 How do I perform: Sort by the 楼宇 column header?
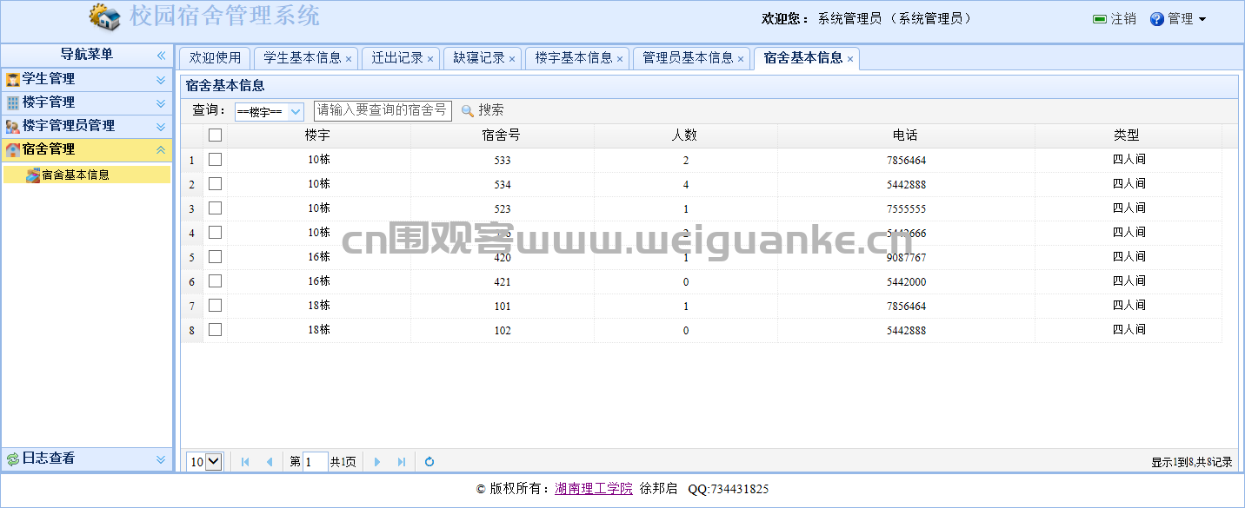coord(318,135)
